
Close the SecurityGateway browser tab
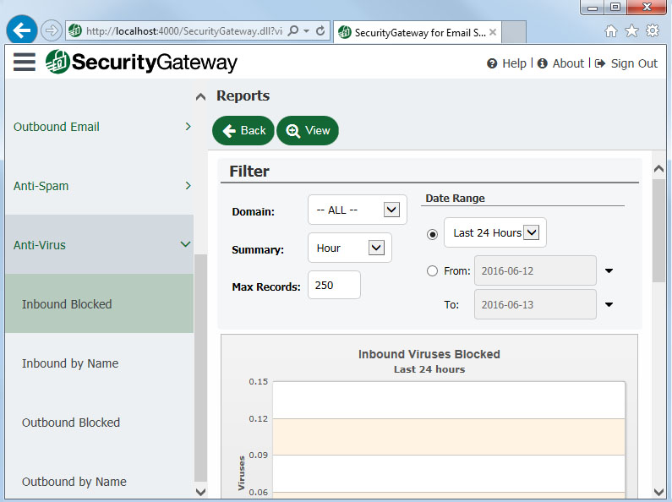493,32
